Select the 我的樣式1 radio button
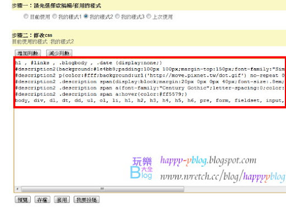Viewport: 286px width, 214px height. pos(54,16)
